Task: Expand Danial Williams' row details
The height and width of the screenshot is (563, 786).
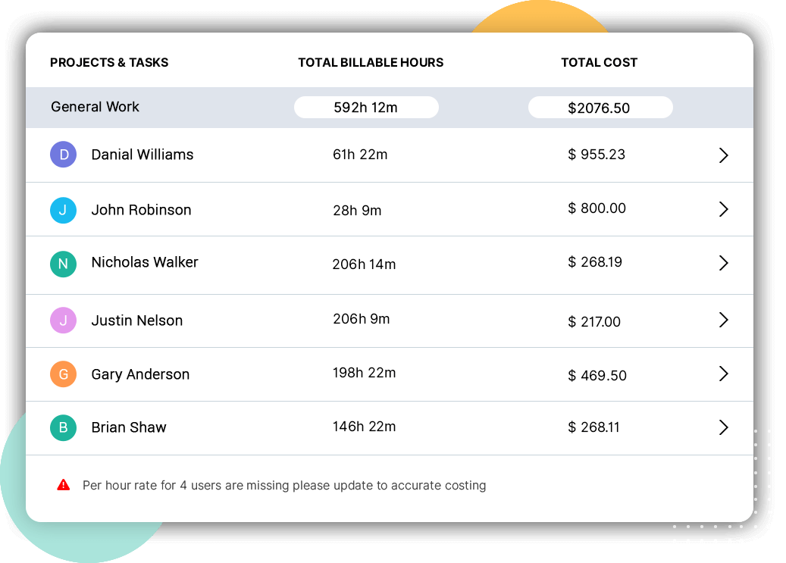Action: (723, 155)
